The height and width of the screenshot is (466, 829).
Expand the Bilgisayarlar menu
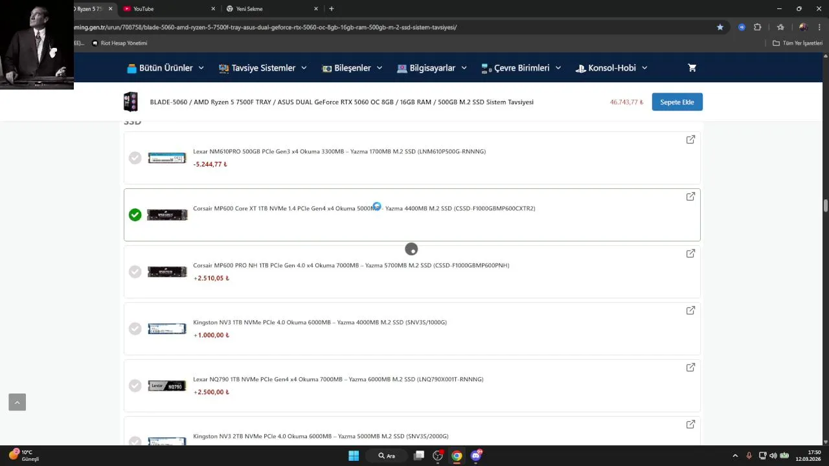[431, 68]
